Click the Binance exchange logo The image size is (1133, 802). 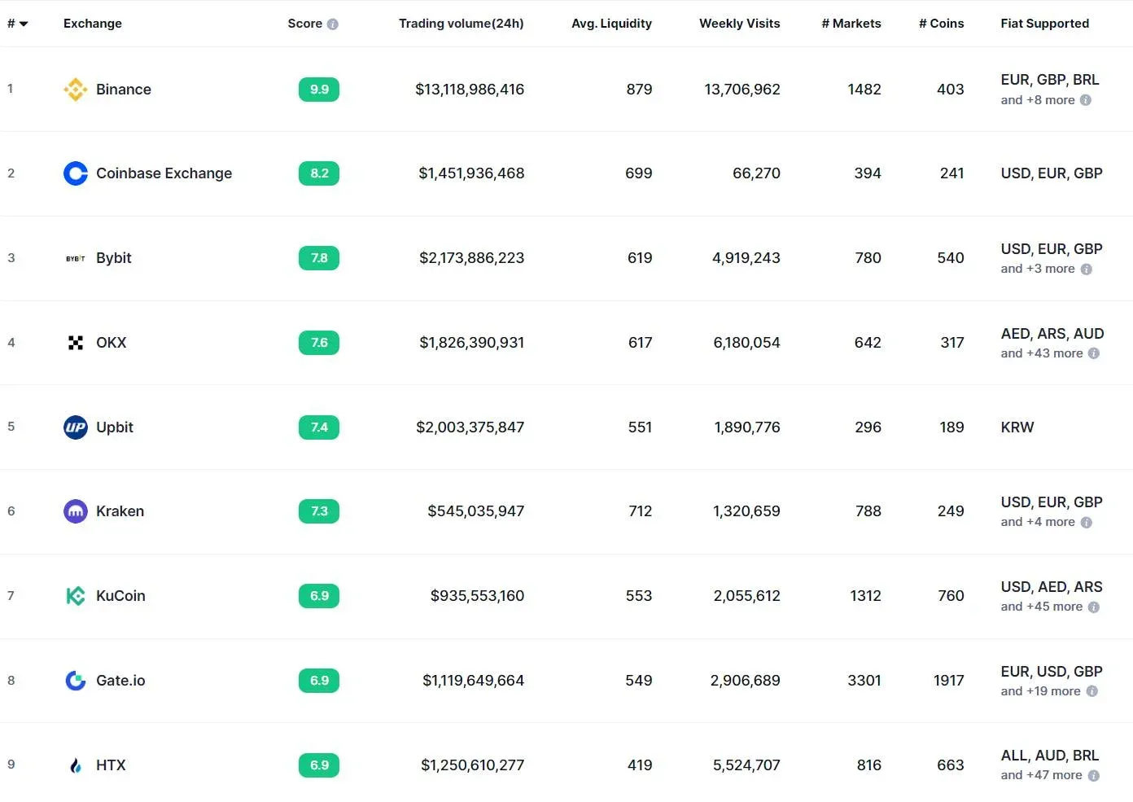75,90
